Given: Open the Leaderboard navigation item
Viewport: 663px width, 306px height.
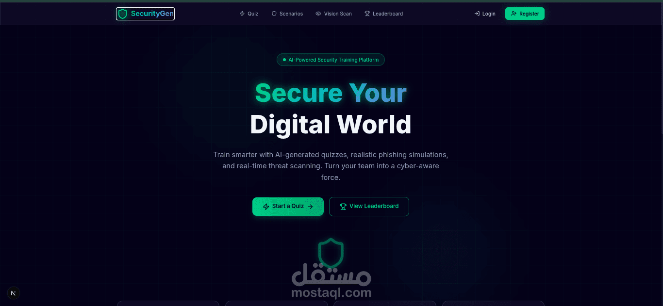Looking at the screenshot, I should pyautogui.click(x=384, y=14).
